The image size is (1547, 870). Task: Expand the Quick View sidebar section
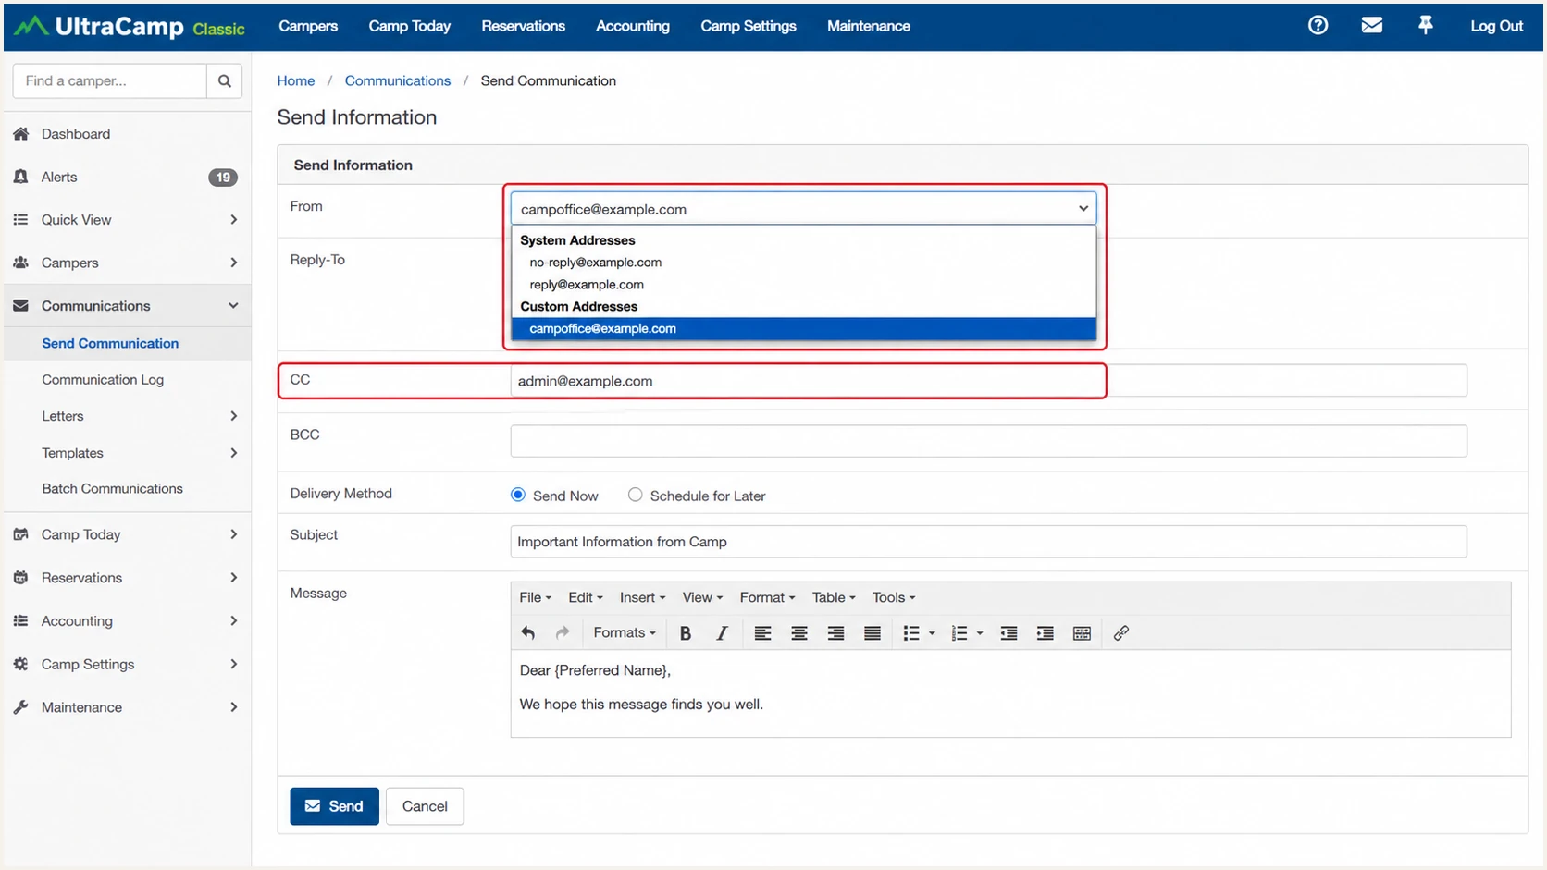pyautogui.click(x=233, y=220)
